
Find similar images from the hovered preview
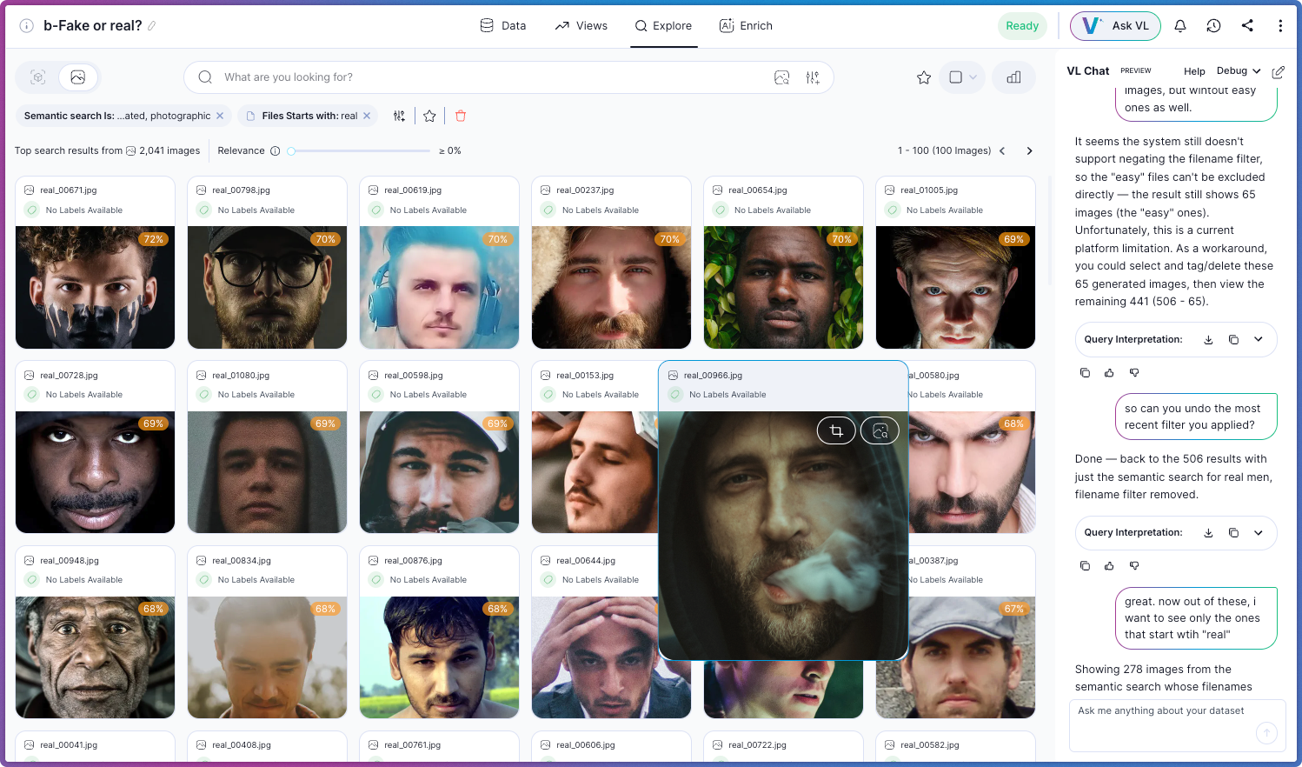880,430
